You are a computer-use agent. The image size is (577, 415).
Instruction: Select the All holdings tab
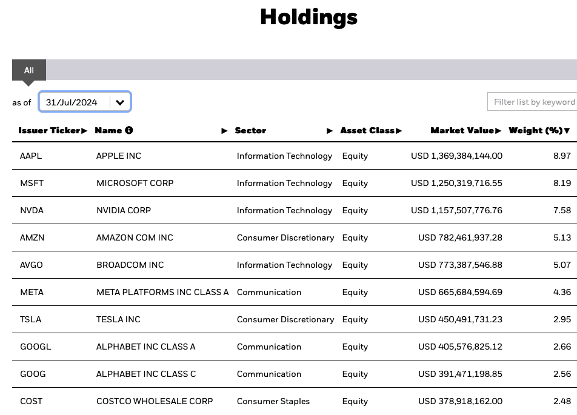click(28, 70)
